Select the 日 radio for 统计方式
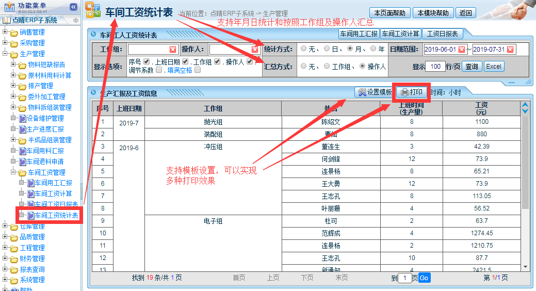The image size is (536, 291). click(327, 49)
